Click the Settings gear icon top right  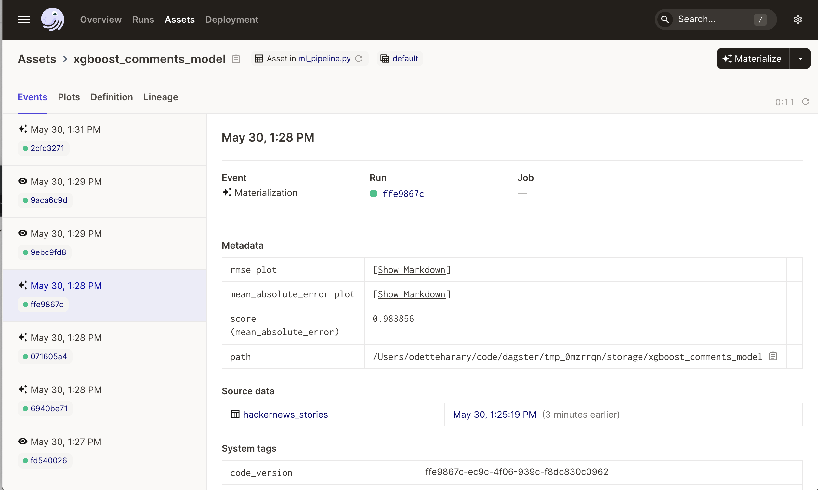(798, 19)
